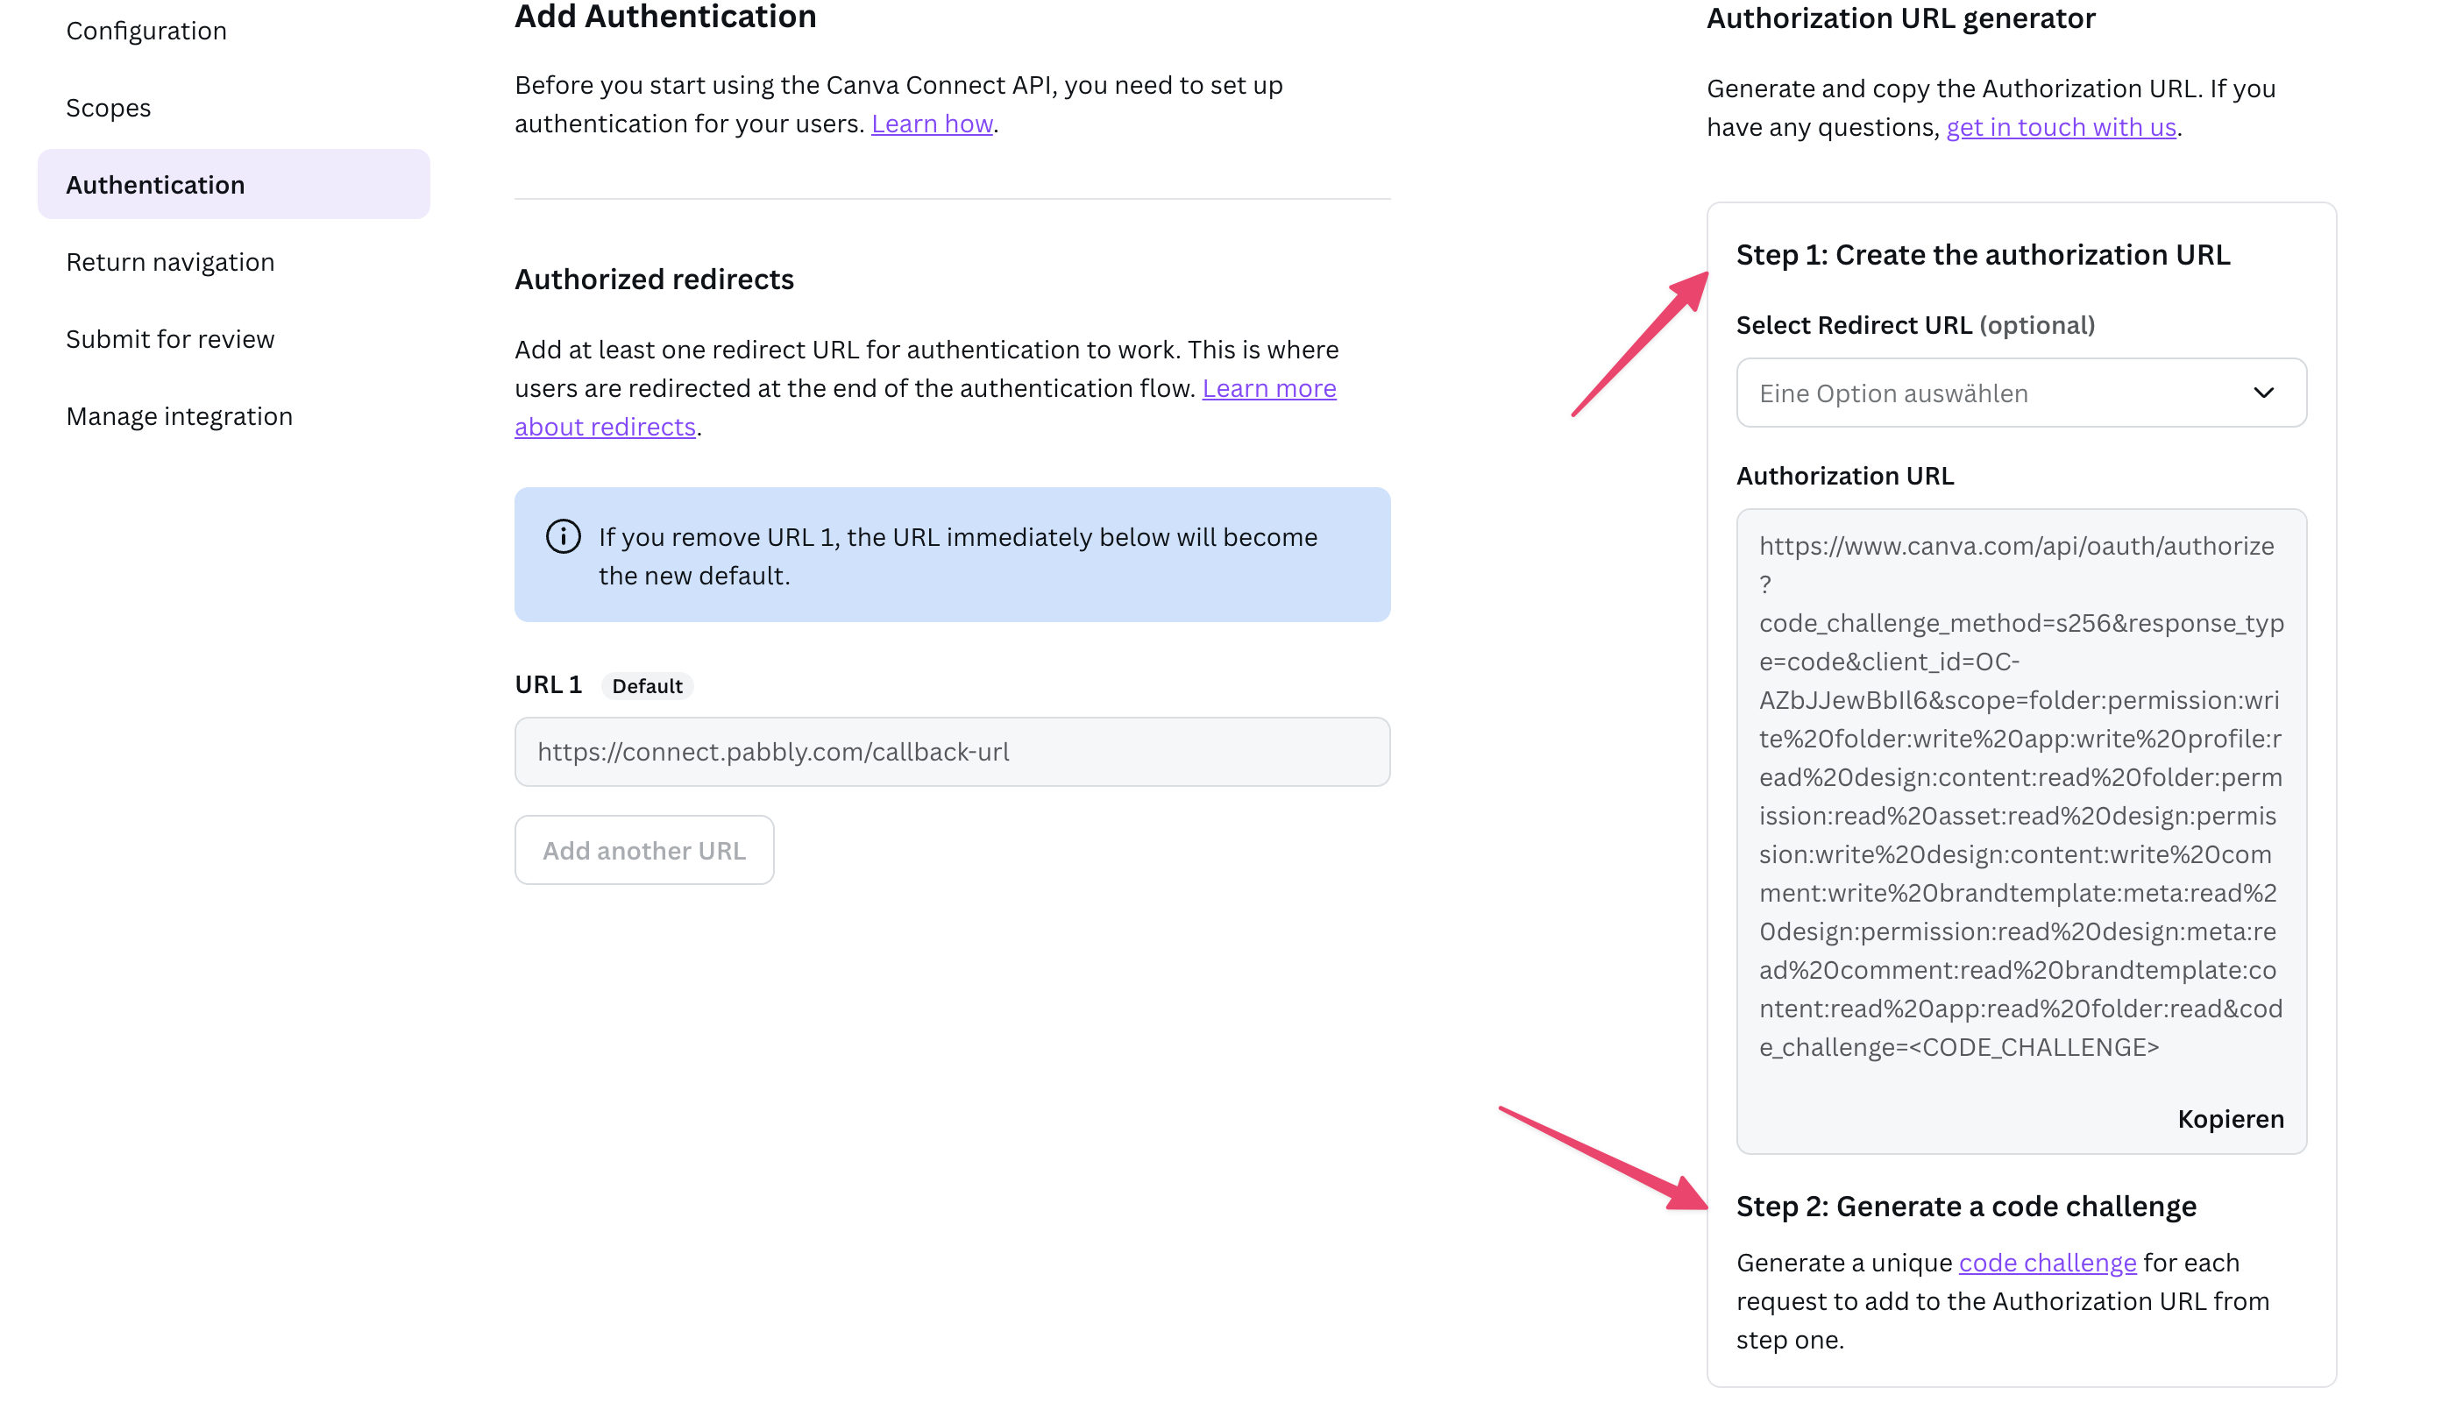
Task: Navigate to Submit for review
Action: pyautogui.click(x=171, y=339)
